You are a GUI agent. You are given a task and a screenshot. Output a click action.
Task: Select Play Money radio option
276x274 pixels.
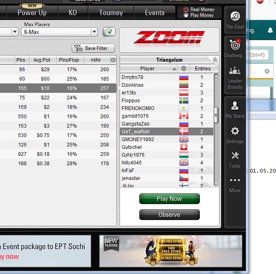(186, 15)
